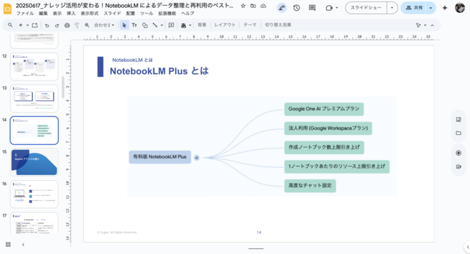Collapse the filmstrip panel arrow
470x254 pixels.
[x=23, y=245]
